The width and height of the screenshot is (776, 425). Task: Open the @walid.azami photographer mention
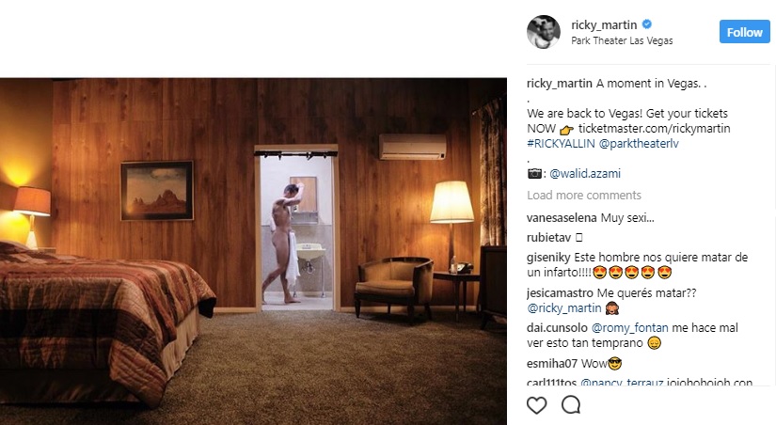click(584, 174)
